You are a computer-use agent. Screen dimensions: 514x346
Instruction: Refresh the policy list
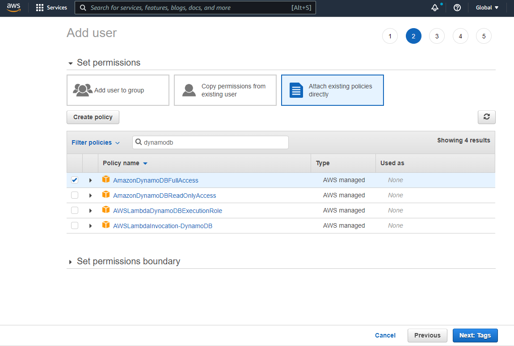pos(486,117)
